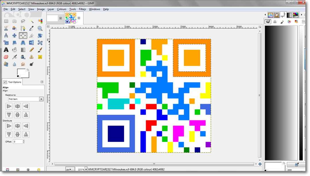Choose the Heal tool
Viewport: 310px width, 176px height.
40,57
